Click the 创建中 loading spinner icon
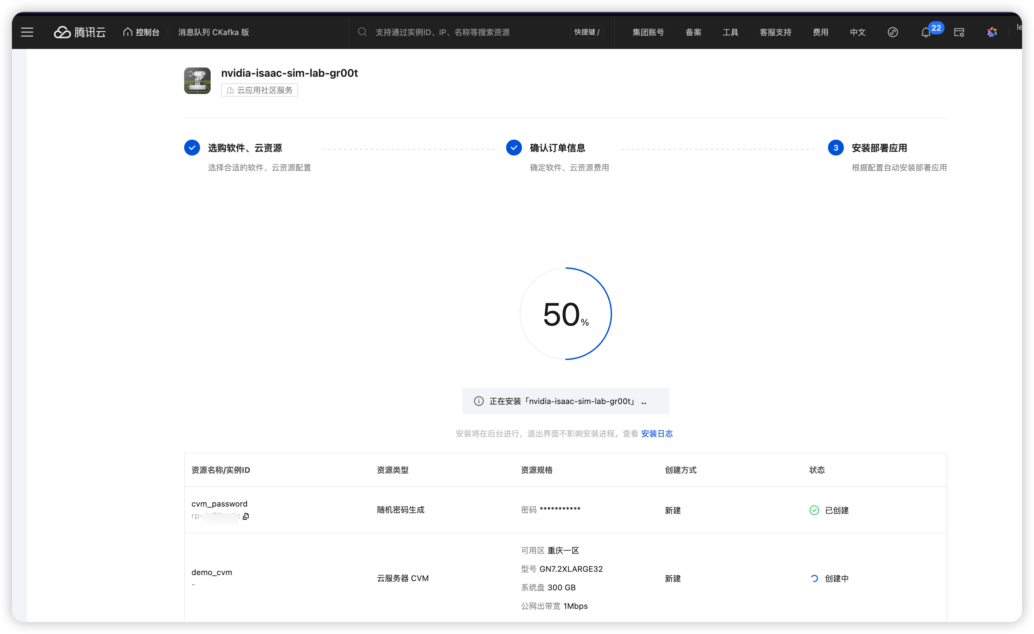This screenshot has height=634, width=1034. click(814, 578)
